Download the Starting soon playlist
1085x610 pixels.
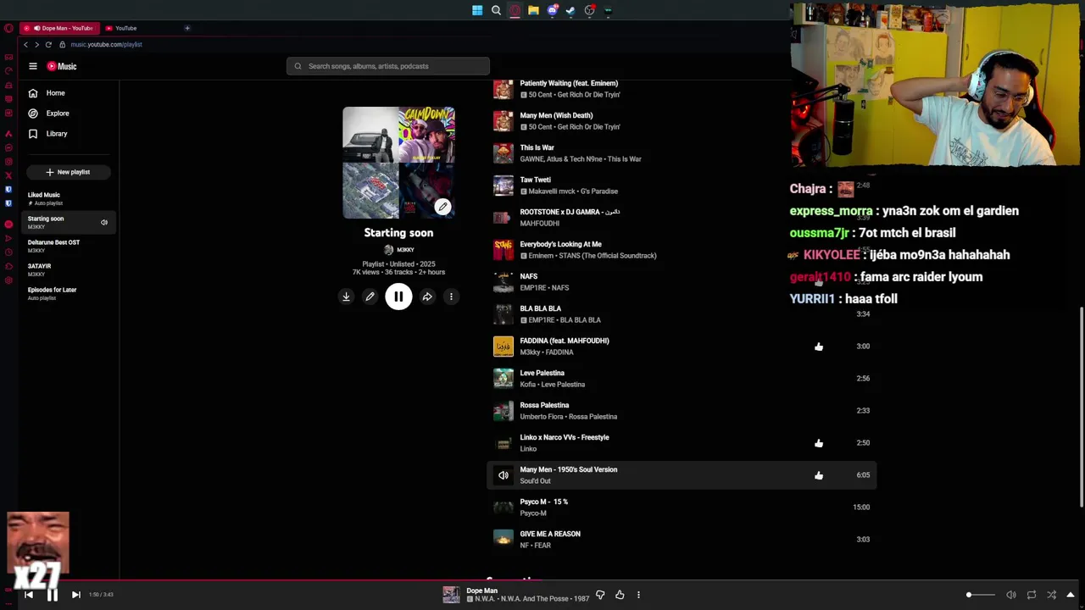point(346,297)
